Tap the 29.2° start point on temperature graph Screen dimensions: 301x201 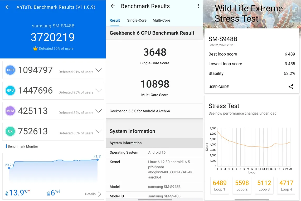click(x=9, y=168)
